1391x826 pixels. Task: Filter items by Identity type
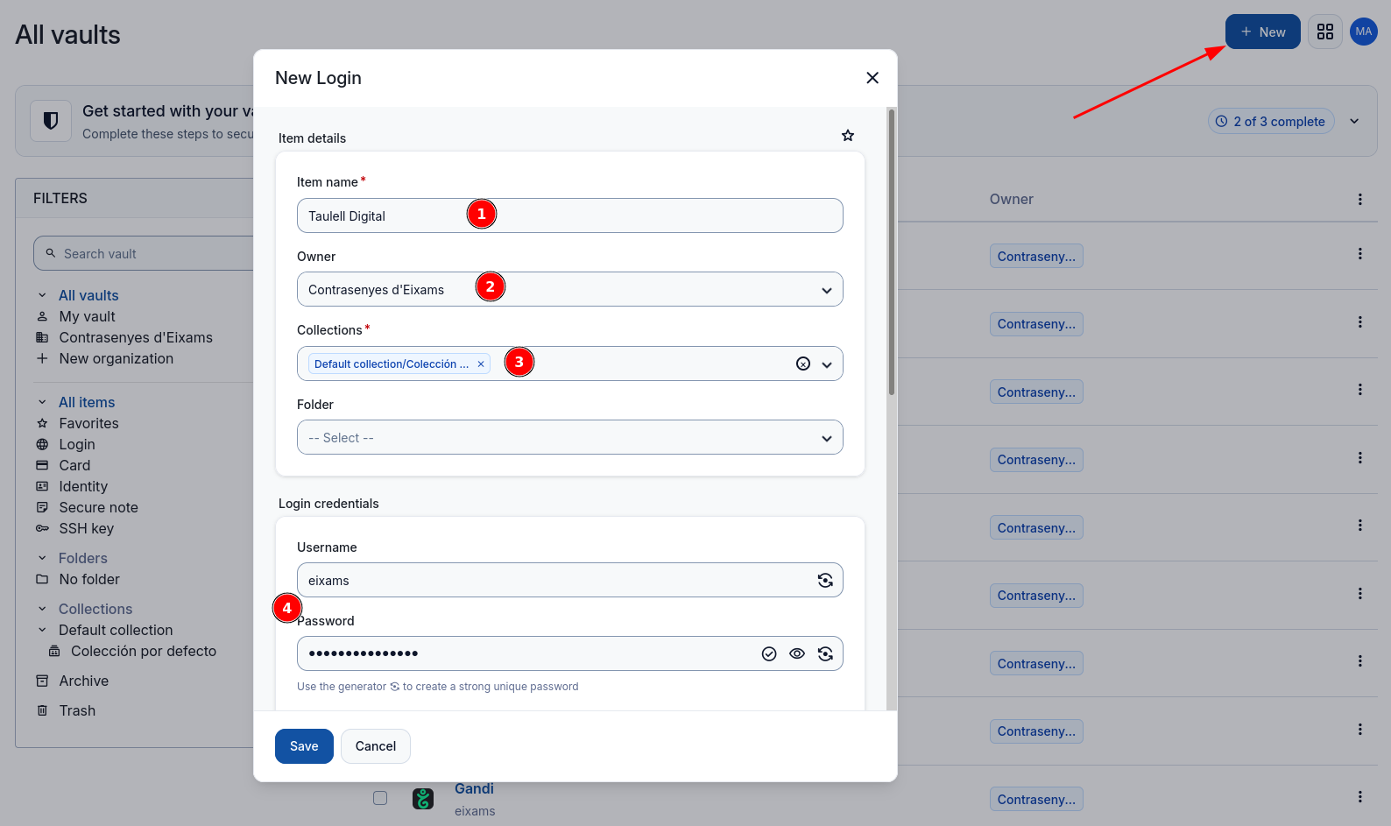click(x=83, y=487)
